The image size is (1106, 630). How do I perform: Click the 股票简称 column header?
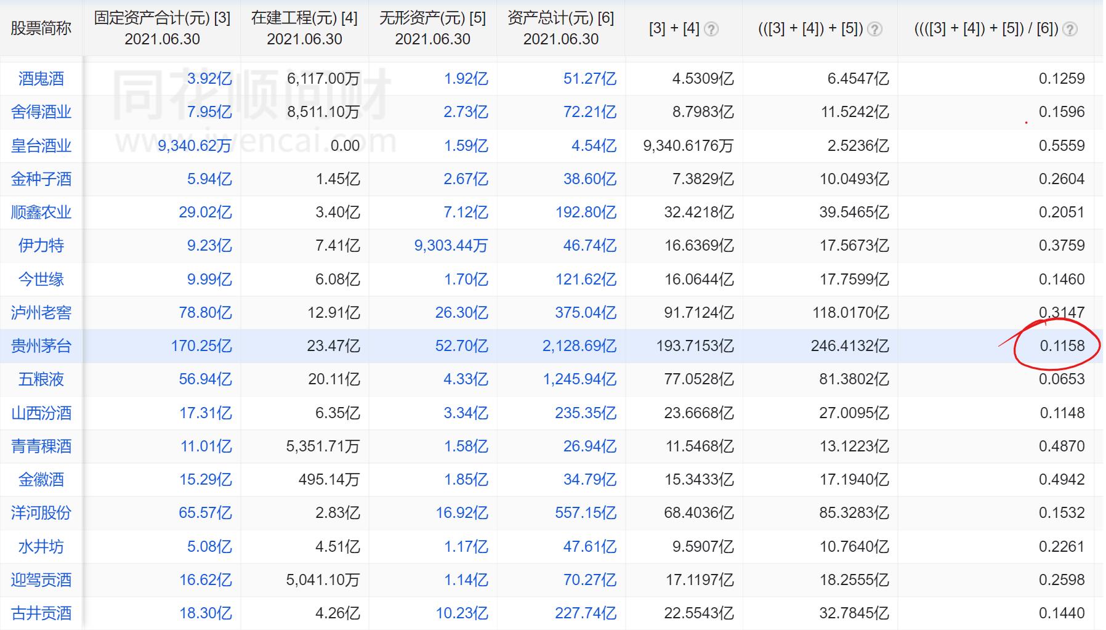click(x=41, y=28)
